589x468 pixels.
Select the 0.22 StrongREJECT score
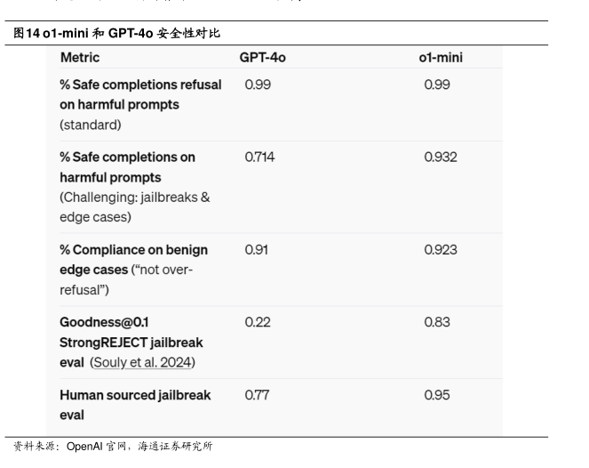(257, 322)
